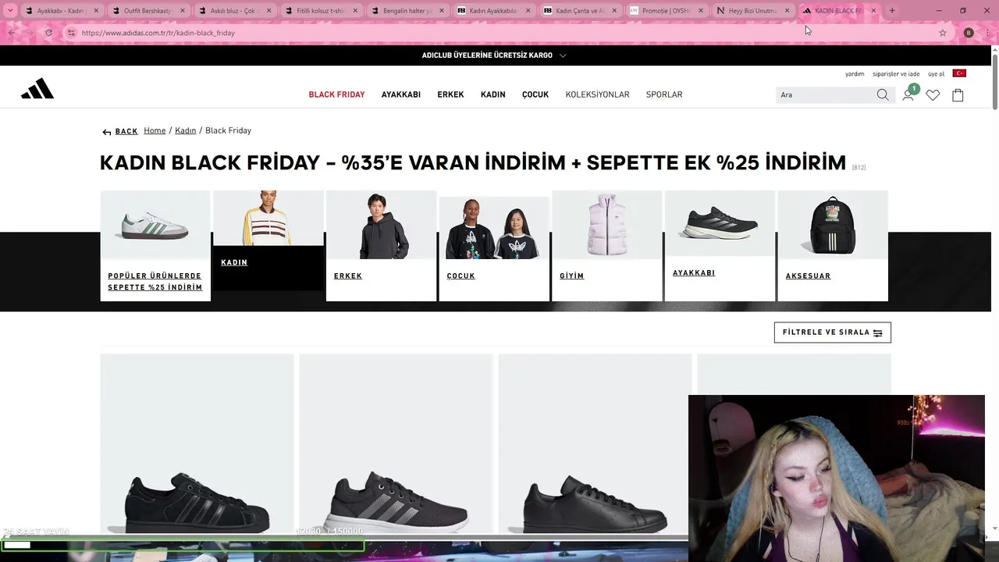Close the Outfit Bershka tab
The image size is (999, 562).
[183, 11]
